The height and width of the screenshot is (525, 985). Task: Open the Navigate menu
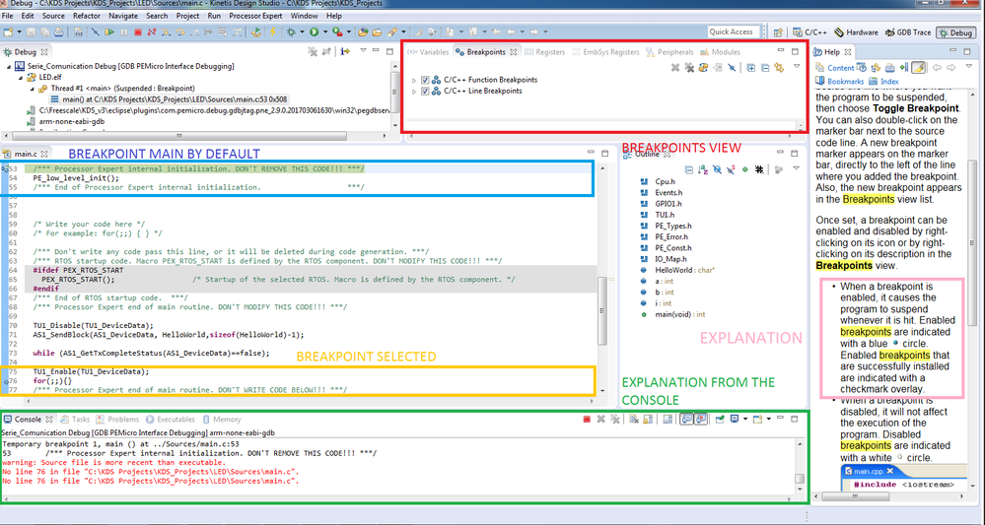point(123,16)
